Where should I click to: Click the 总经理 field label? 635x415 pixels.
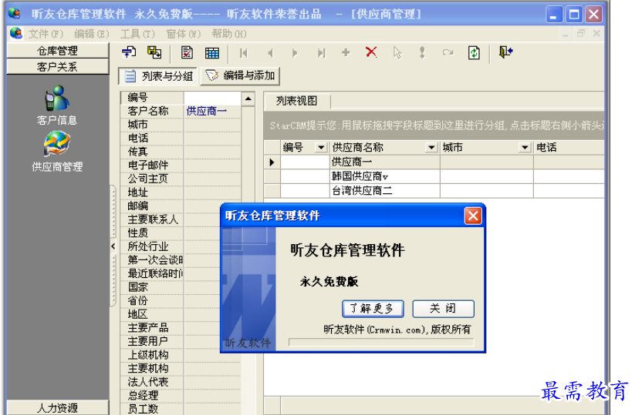tap(143, 396)
